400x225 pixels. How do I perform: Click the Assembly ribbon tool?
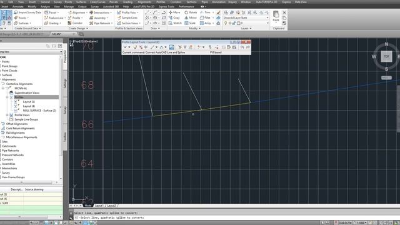tap(98, 18)
